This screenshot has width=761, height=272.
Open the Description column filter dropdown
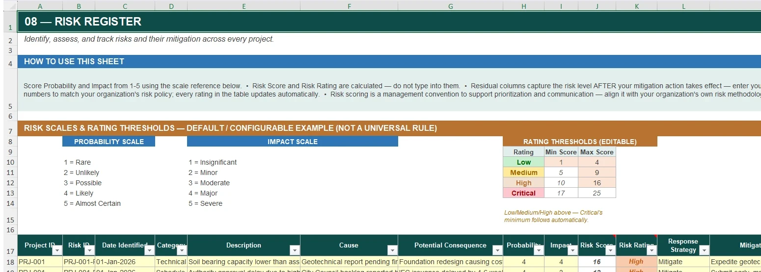pos(295,250)
